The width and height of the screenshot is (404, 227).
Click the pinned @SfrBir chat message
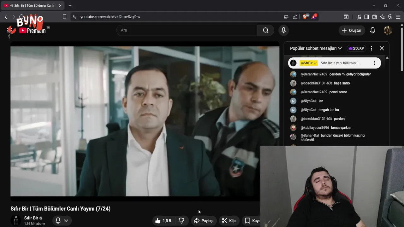coord(334,63)
